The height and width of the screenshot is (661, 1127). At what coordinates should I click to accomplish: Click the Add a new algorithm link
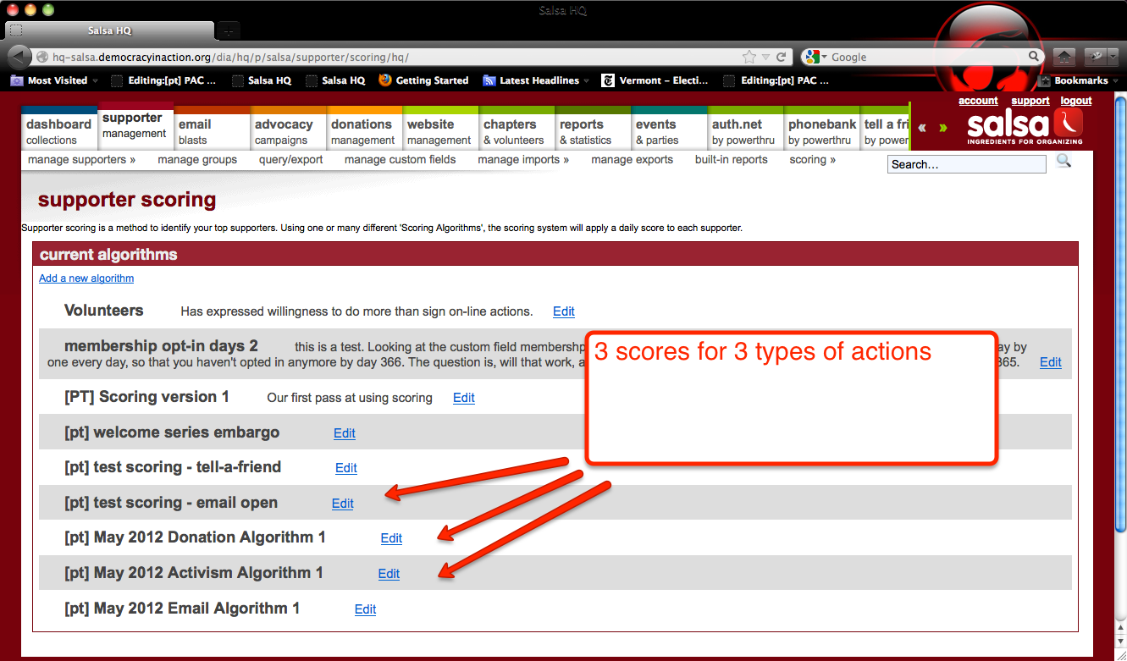[86, 278]
